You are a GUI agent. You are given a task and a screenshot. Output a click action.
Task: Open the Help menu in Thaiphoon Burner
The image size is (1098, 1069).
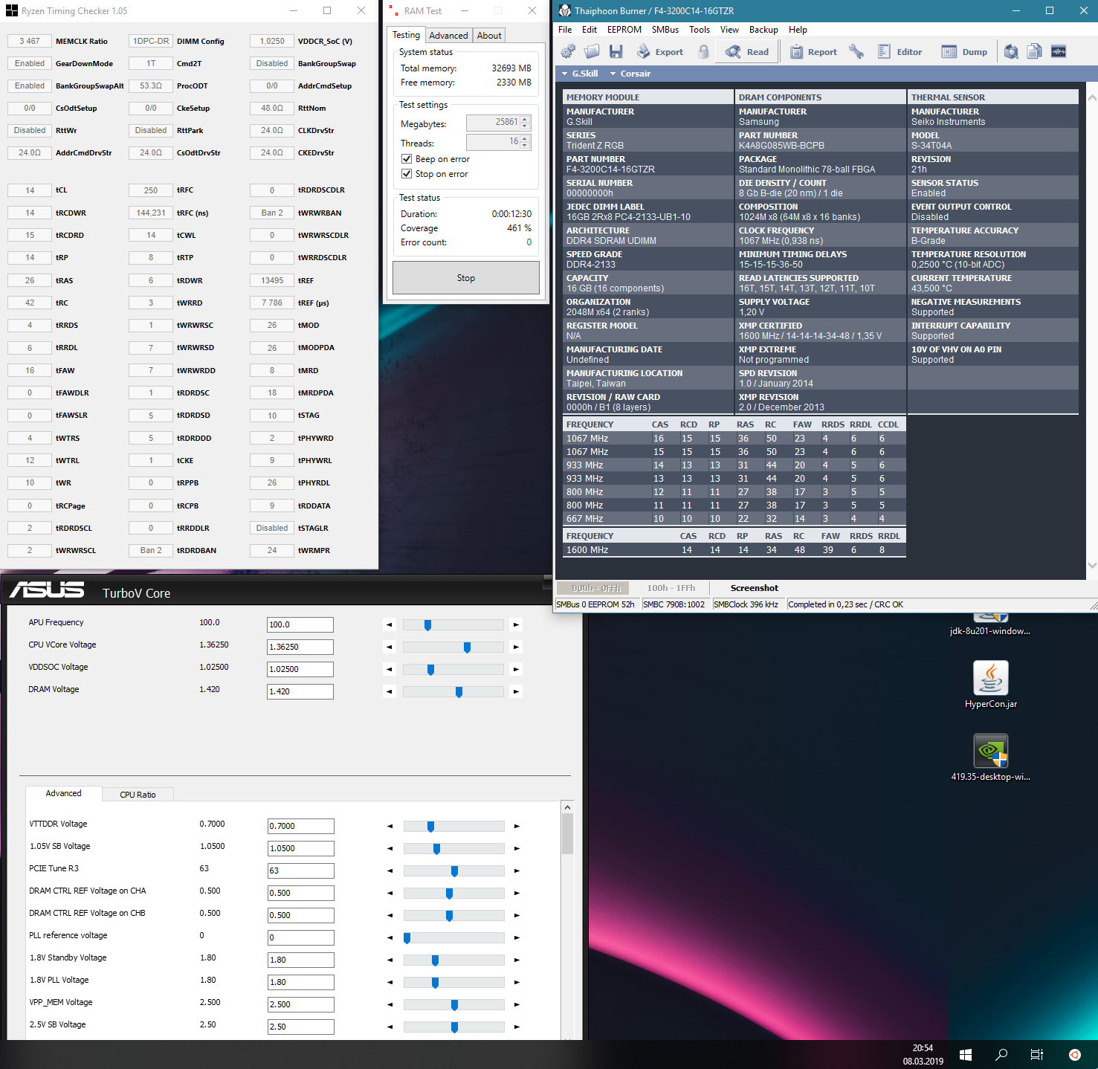(x=798, y=30)
